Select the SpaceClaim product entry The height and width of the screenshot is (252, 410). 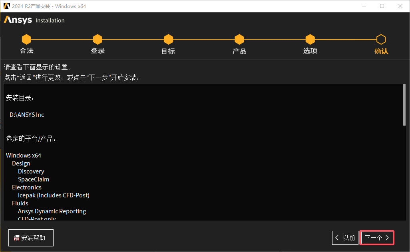point(33,179)
